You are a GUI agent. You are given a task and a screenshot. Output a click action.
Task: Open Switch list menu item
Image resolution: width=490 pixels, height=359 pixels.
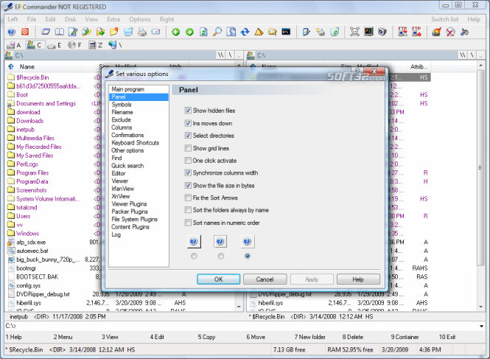445,19
